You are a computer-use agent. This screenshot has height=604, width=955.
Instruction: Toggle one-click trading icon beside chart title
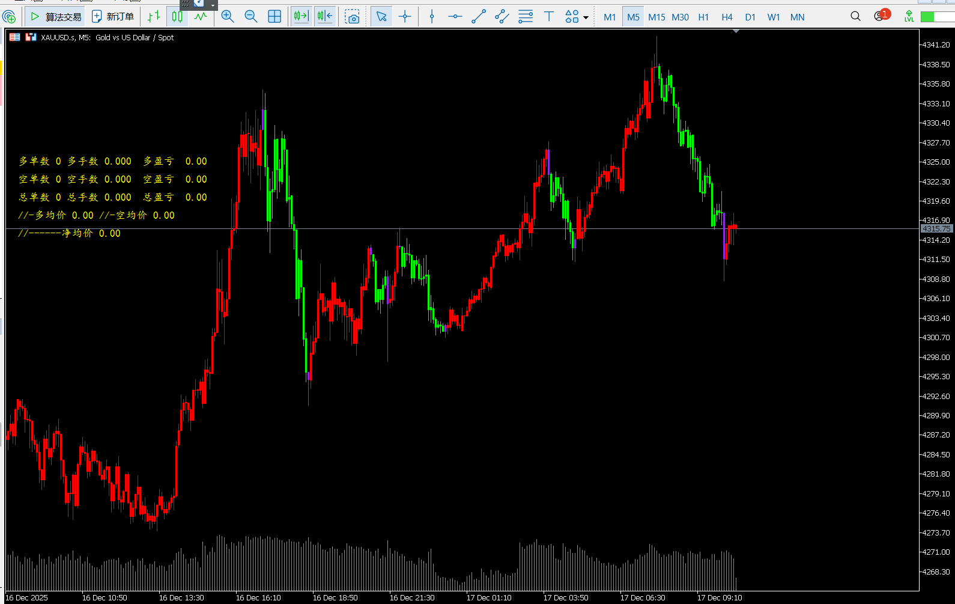click(31, 37)
